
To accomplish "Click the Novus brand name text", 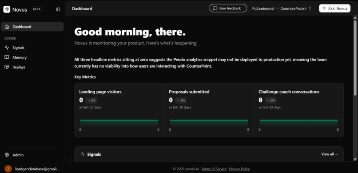I will (x=20, y=10).
